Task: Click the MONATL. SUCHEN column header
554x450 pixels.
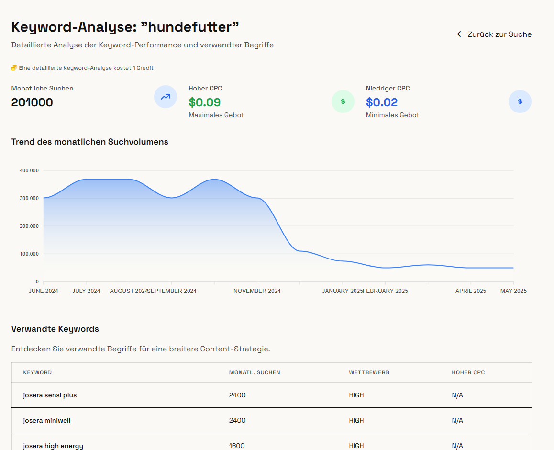Action: [255, 372]
